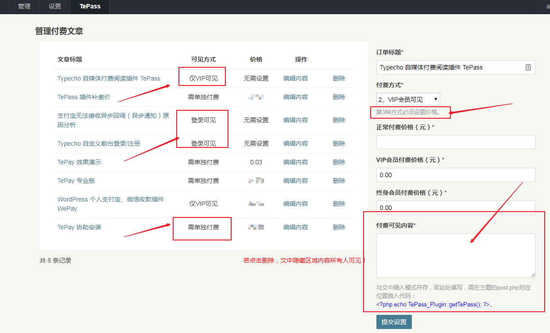Focus the 正常付费价格 input field
The image size is (550, 333).
pyautogui.click(x=455, y=142)
